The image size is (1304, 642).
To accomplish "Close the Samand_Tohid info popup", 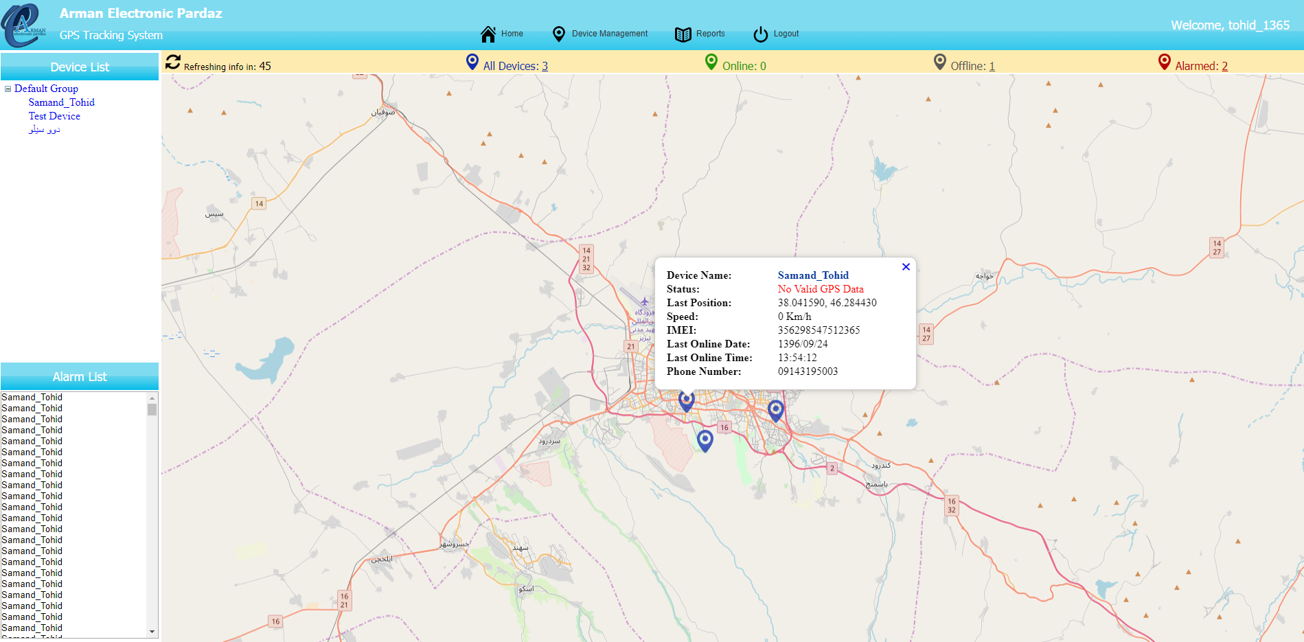I will click(906, 267).
